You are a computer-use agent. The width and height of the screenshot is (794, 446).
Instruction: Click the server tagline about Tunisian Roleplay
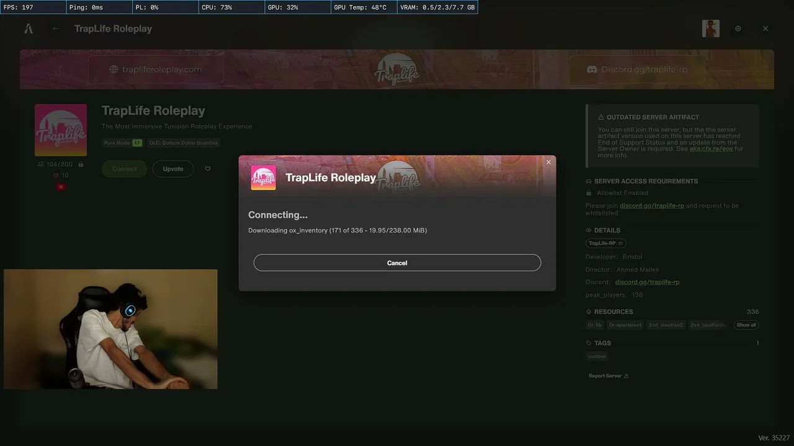177,126
